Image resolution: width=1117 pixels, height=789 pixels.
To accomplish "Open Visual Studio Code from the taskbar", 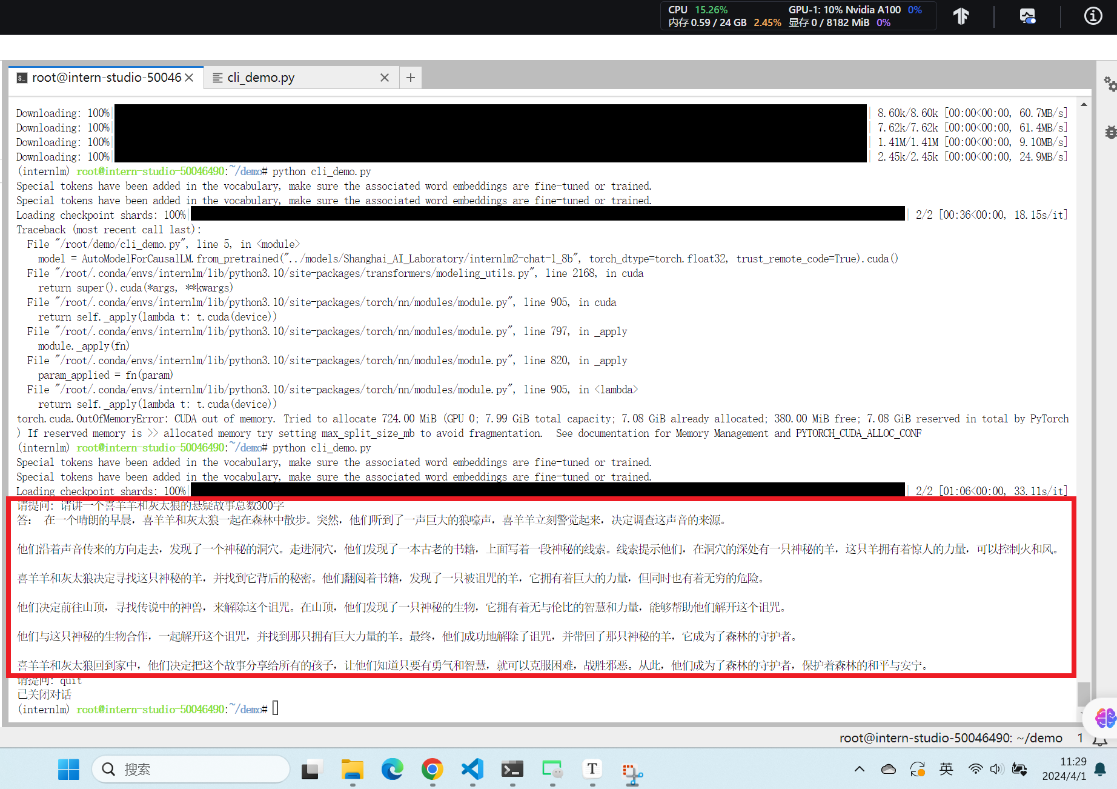I will tap(472, 770).
